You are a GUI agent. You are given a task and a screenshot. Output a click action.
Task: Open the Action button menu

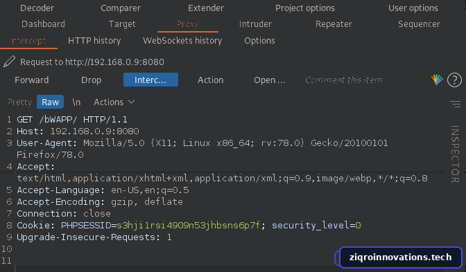pyautogui.click(x=210, y=80)
